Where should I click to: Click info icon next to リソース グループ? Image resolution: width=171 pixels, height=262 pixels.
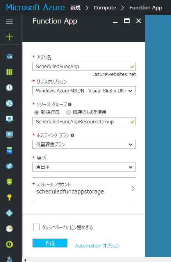(70, 105)
